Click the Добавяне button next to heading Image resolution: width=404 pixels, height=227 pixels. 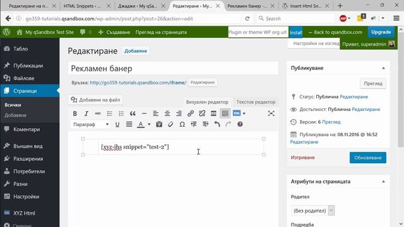click(x=136, y=51)
